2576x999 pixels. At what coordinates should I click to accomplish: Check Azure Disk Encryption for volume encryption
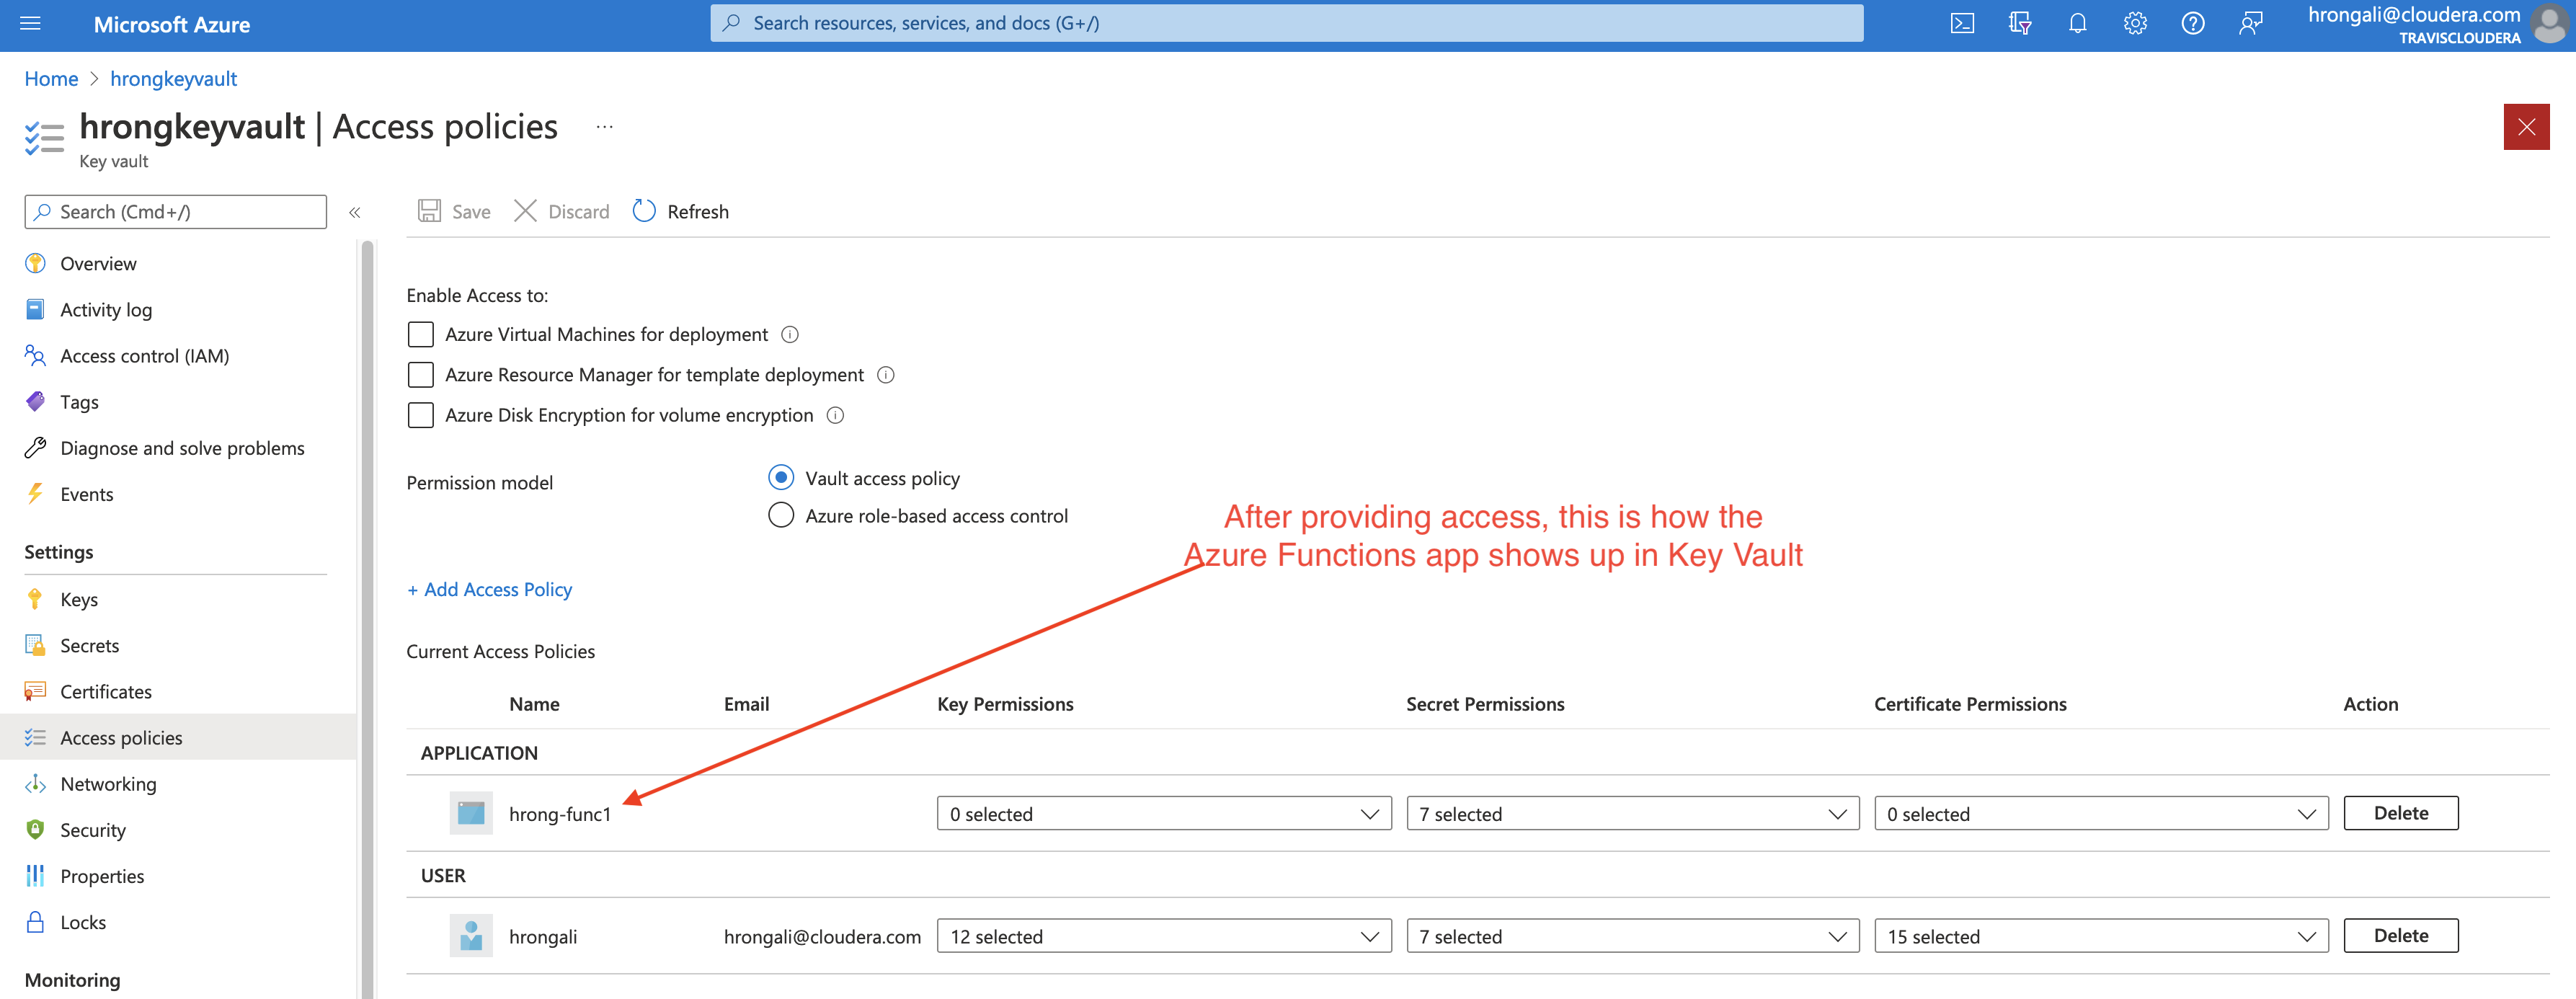coord(420,415)
